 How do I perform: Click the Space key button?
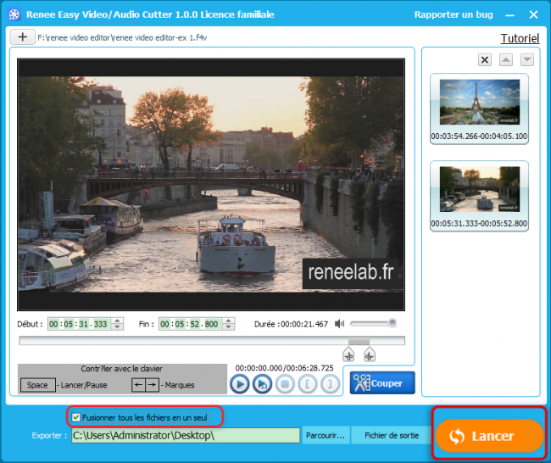[x=37, y=385]
